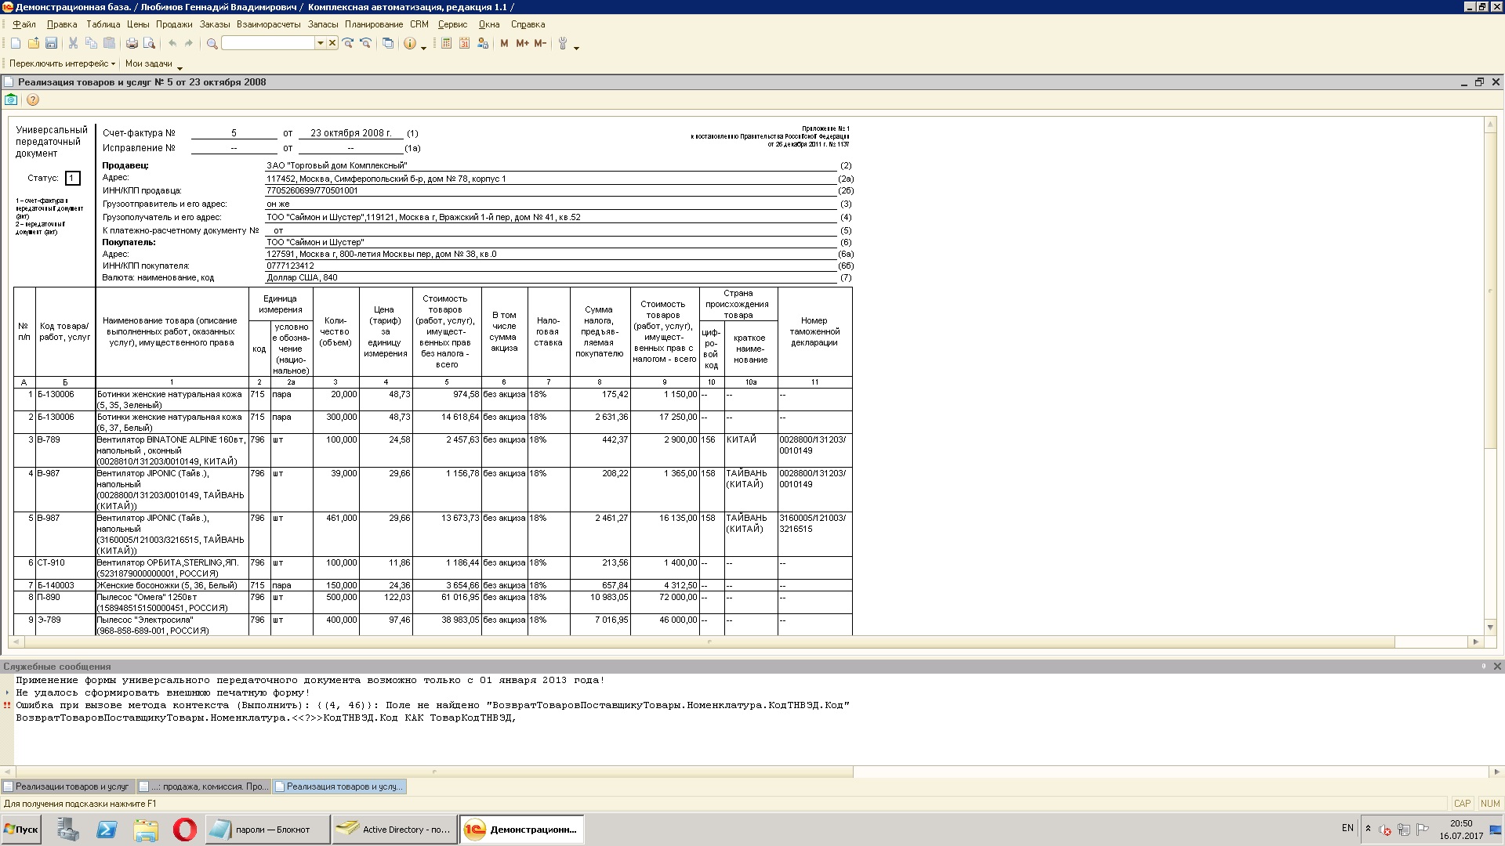Open the Продажи menu
This screenshot has height=846, width=1505.
(174, 24)
